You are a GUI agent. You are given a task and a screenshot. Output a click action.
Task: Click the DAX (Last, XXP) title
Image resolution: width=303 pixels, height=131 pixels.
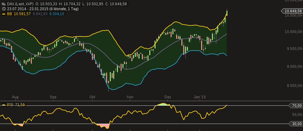[20, 4]
